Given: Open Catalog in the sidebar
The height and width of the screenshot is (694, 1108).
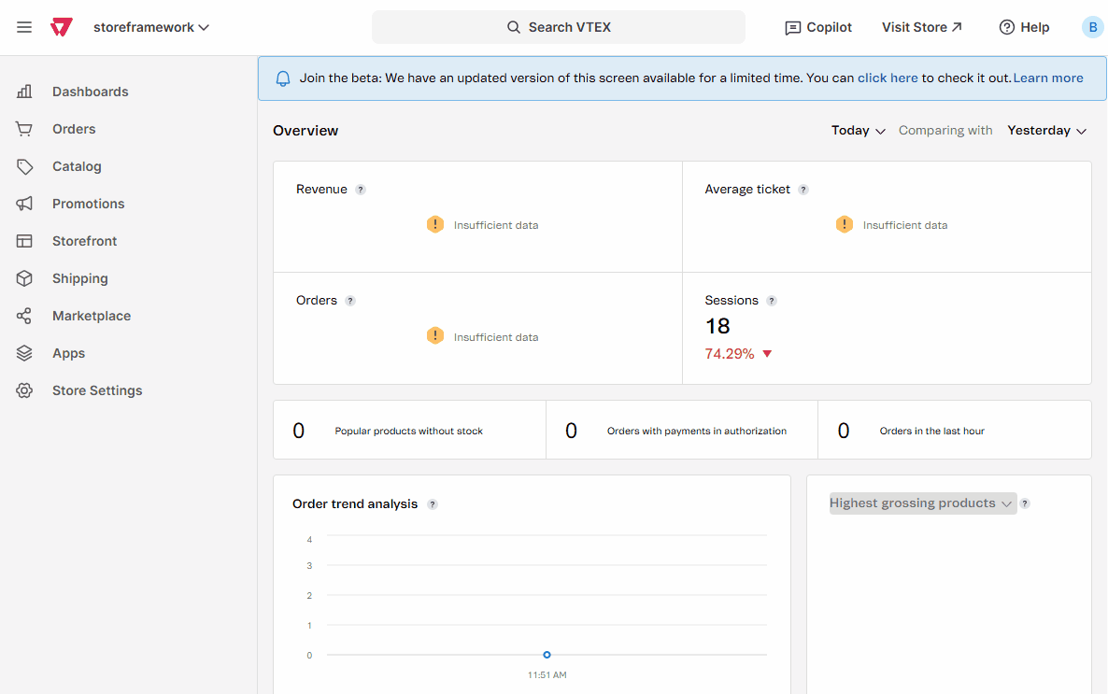Looking at the screenshot, I should 77,166.
